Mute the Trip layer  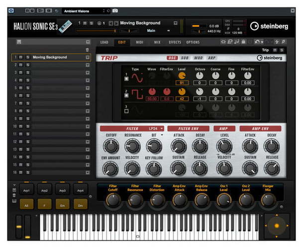275,50
